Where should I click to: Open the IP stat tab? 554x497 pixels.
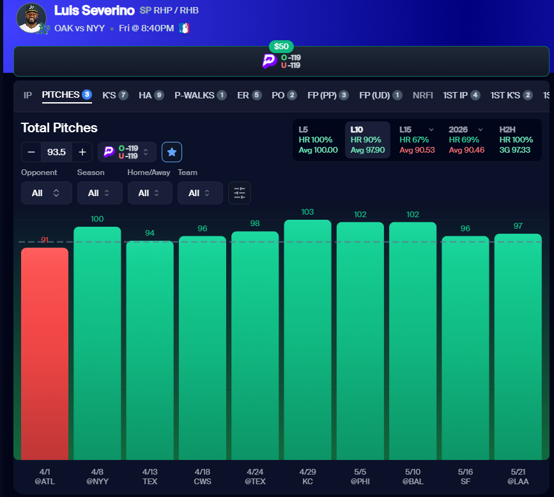coord(27,95)
